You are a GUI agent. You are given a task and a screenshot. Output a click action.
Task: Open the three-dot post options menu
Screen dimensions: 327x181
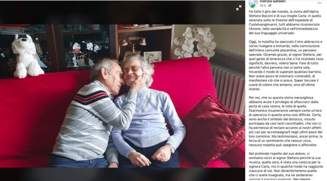(x=319, y=3)
